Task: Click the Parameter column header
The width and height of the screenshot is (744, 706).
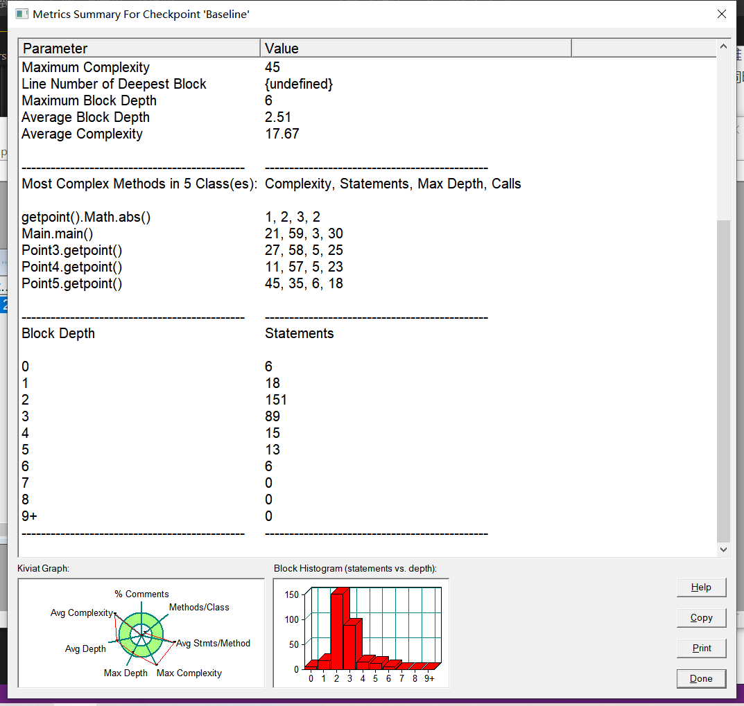Action: 139,48
